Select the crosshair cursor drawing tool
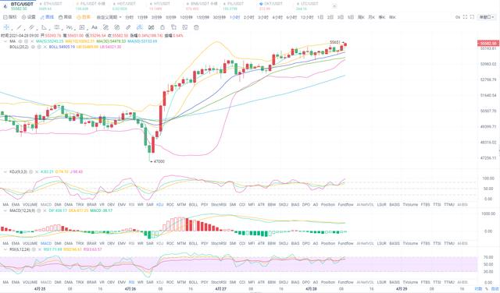 [6, 27]
